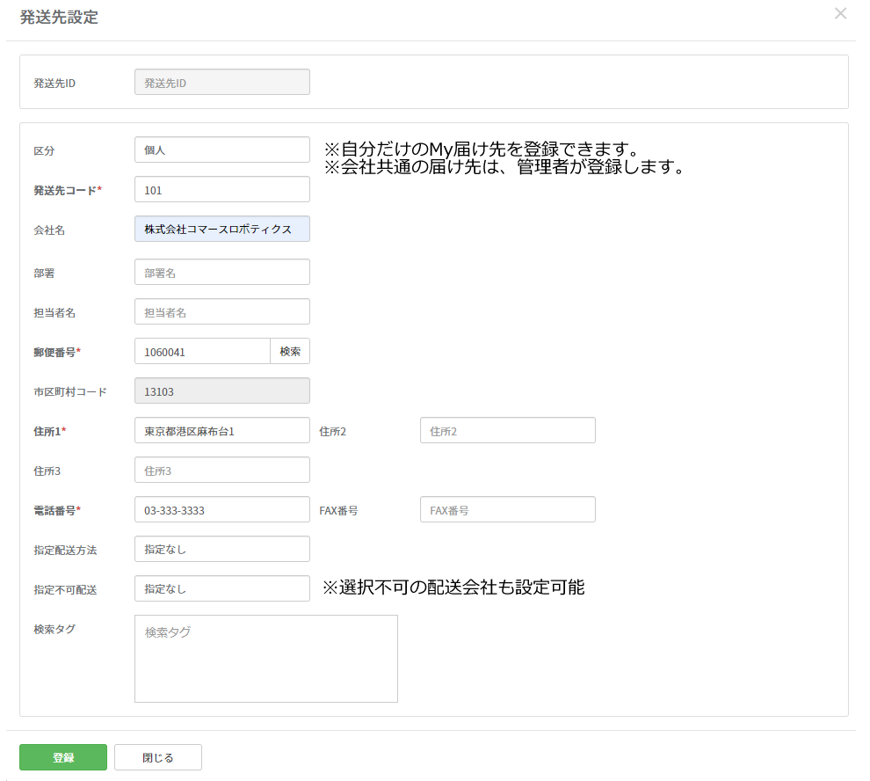Click the 郵便番号 field with 1060041
Image resolution: width=870 pixels, height=781 pixels.
pyautogui.click(x=202, y=352)
